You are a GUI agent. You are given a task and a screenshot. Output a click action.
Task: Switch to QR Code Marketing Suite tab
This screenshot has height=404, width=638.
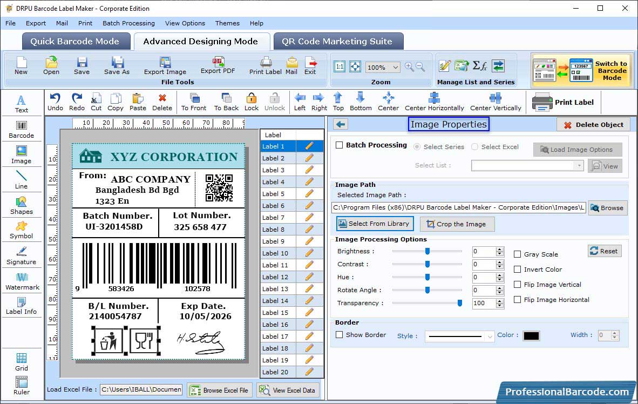(338, 41)
